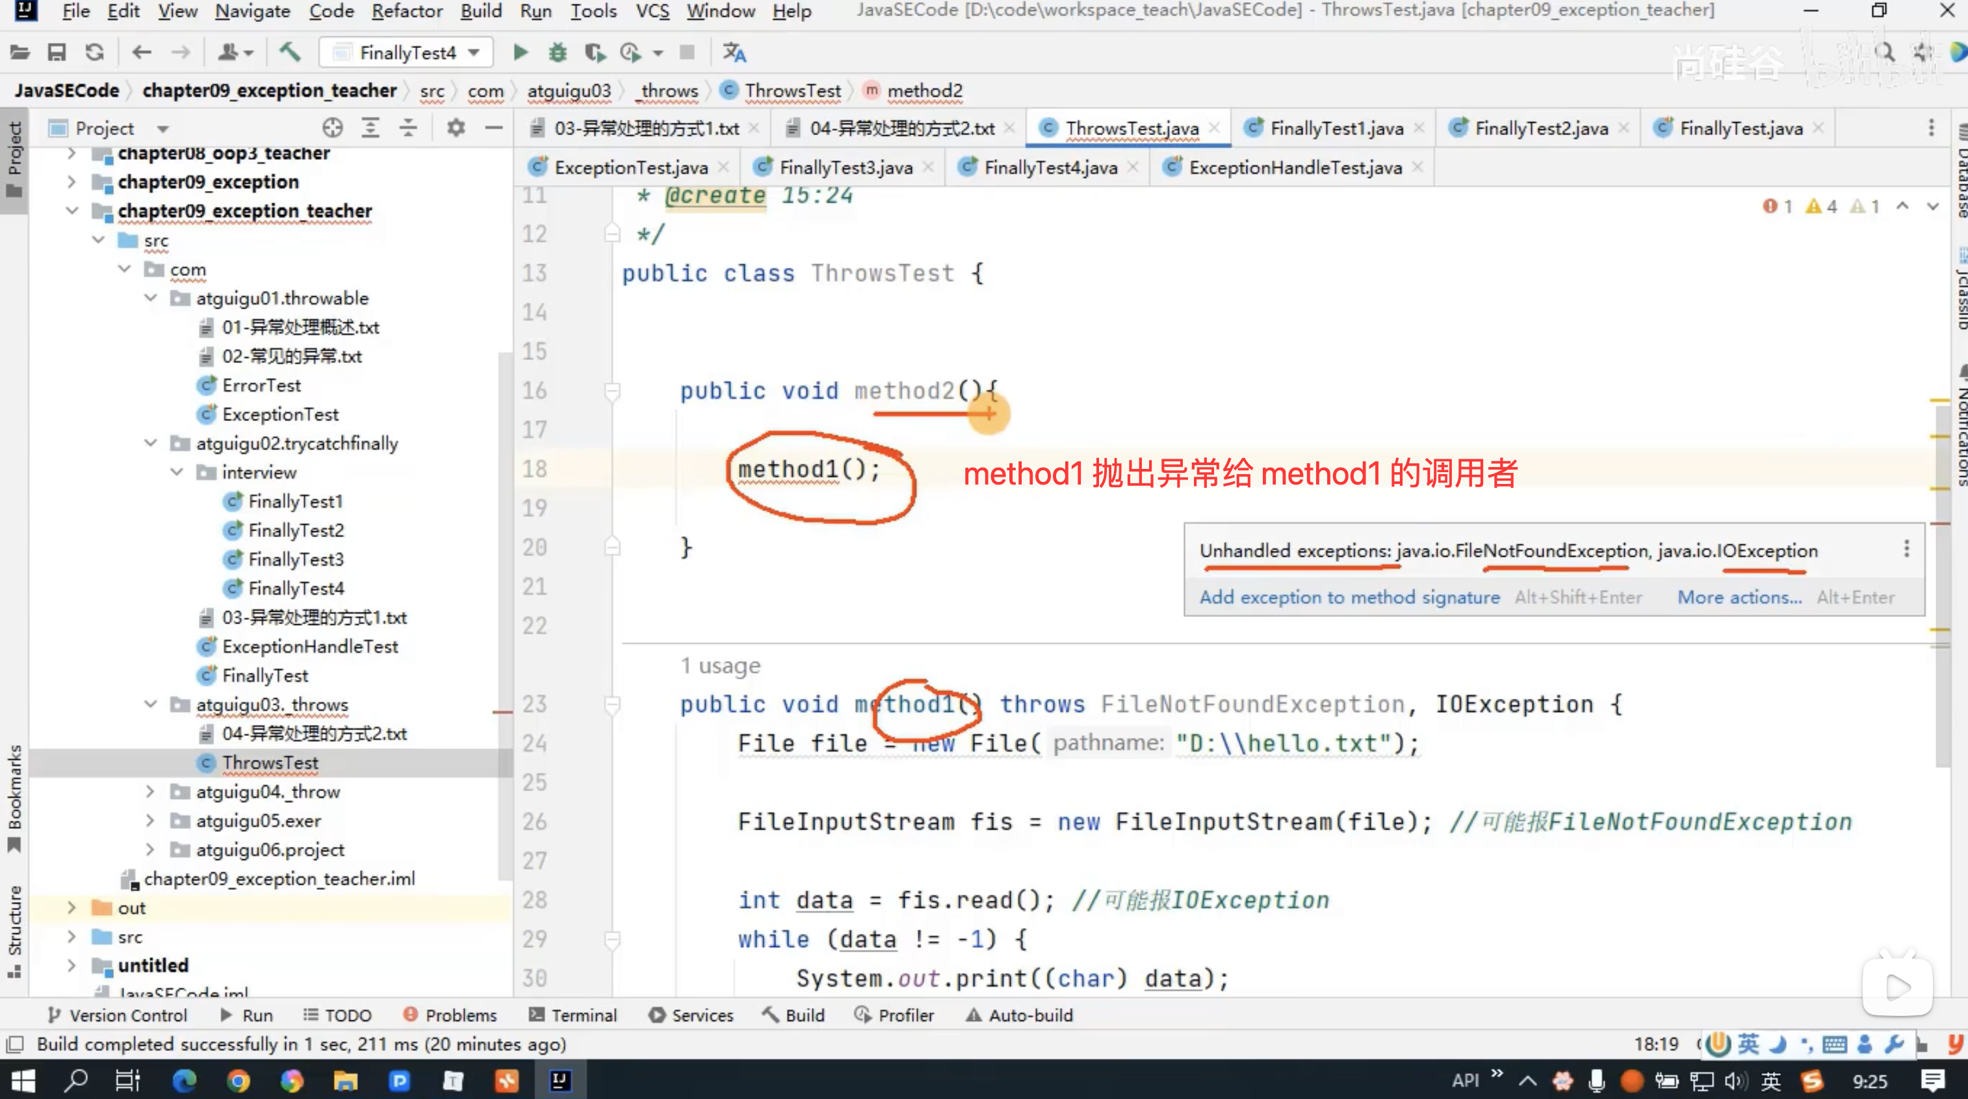This screenshot has width=1968, height=1099.
Task: Toggle Project tool window sidebar button
Action: (x=14, y=159)
